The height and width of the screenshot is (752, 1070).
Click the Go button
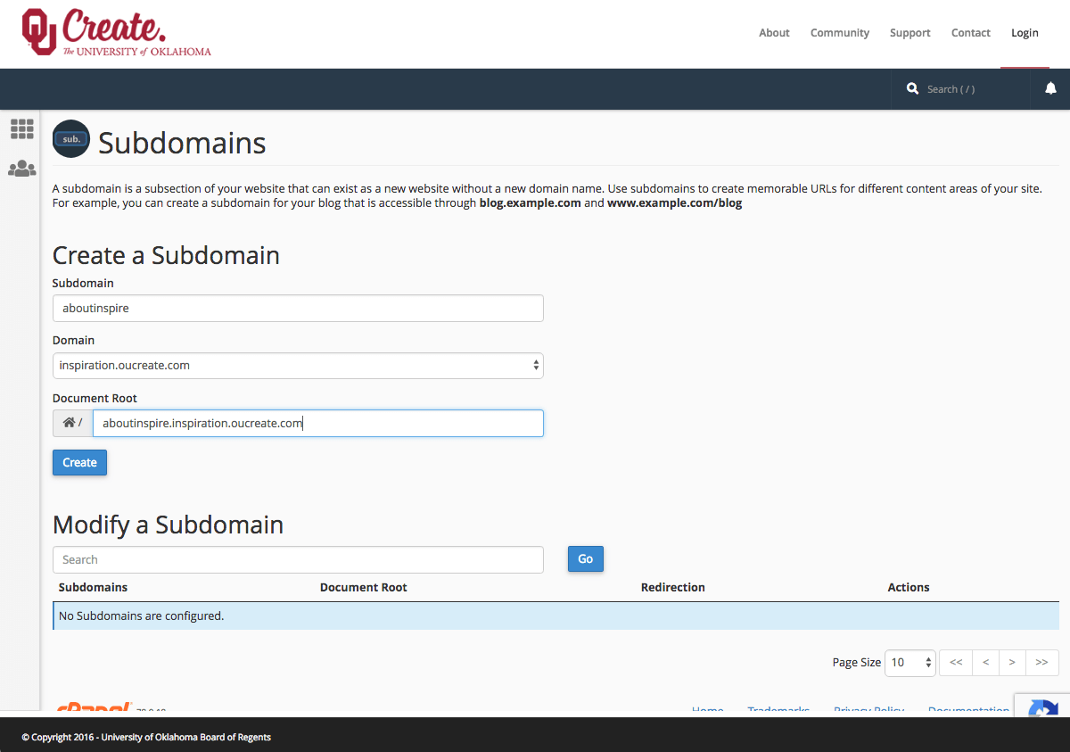tap(586, 559)
